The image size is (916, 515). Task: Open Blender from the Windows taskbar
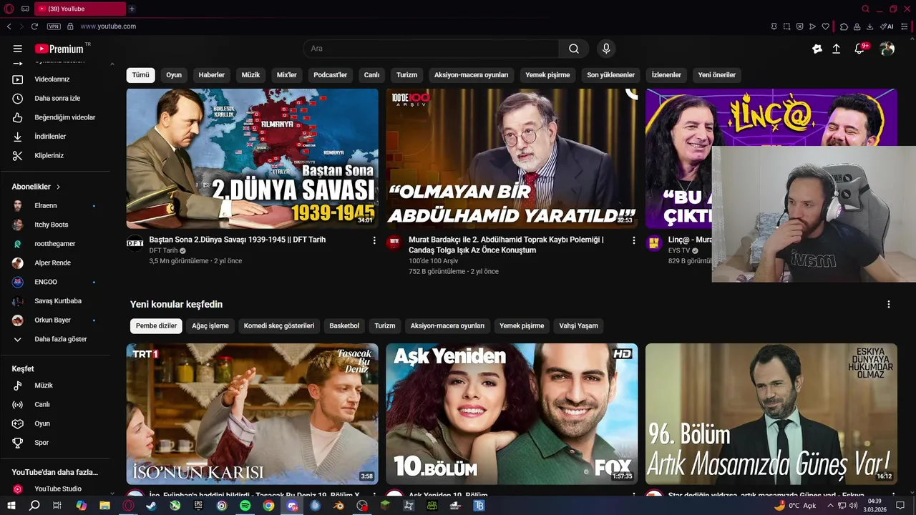[x=338, y=506]
